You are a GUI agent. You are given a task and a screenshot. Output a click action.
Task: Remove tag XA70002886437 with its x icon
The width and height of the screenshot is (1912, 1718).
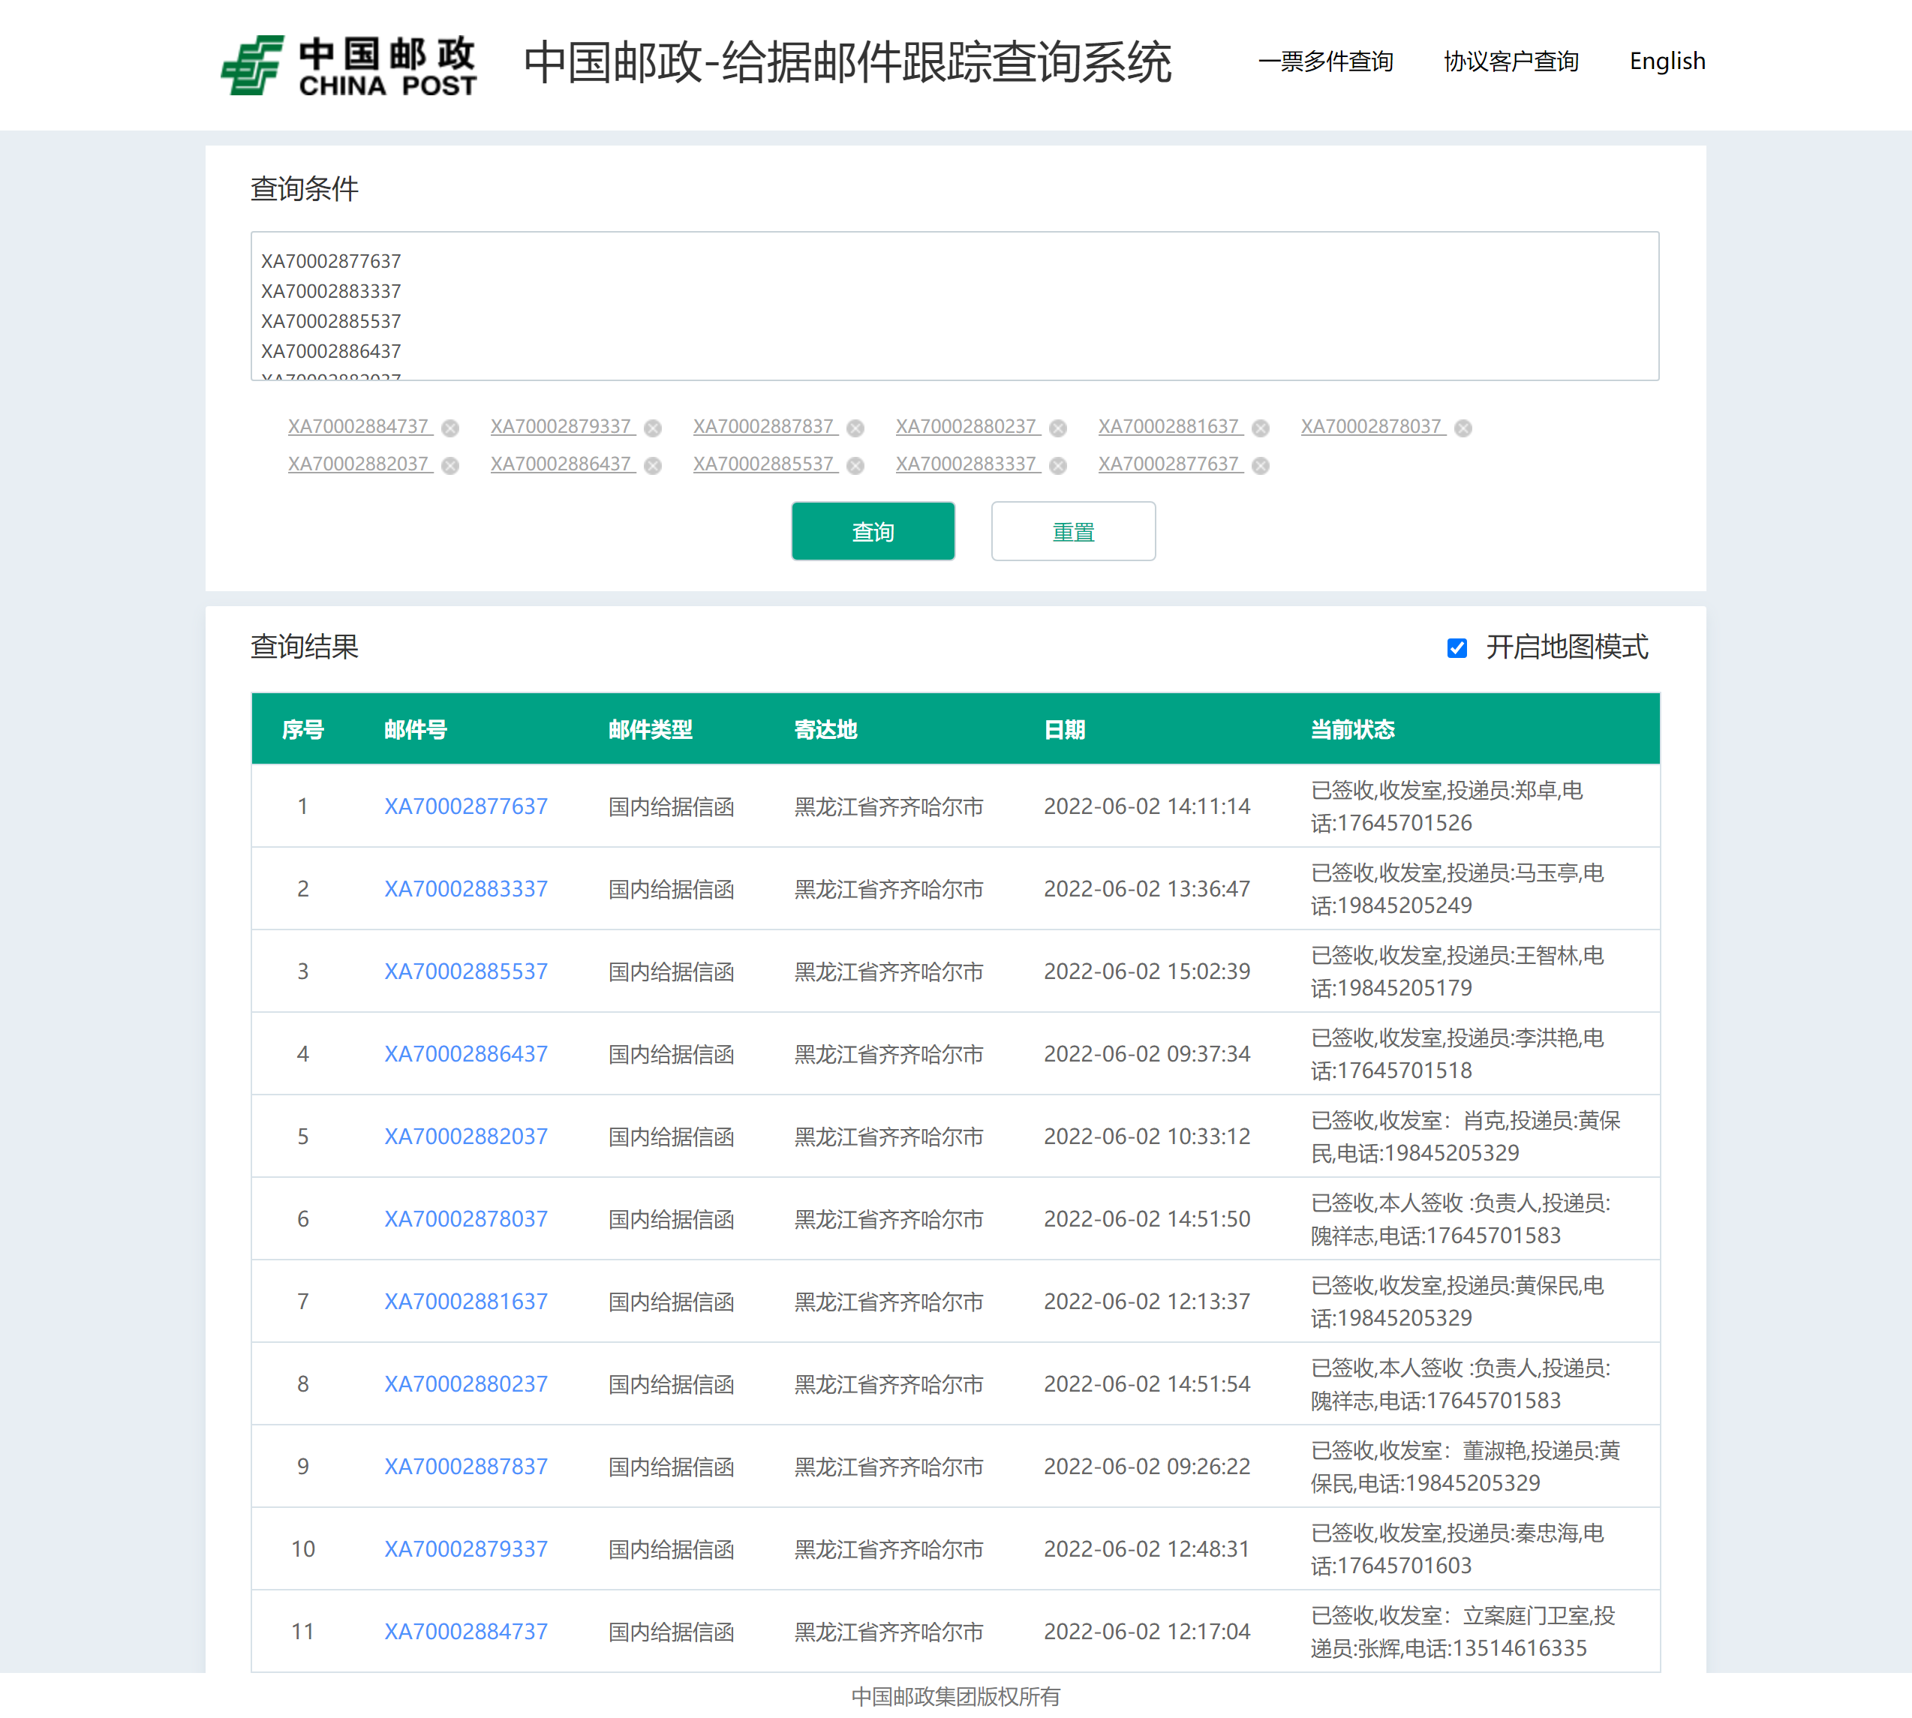click(x=652, y=467)
